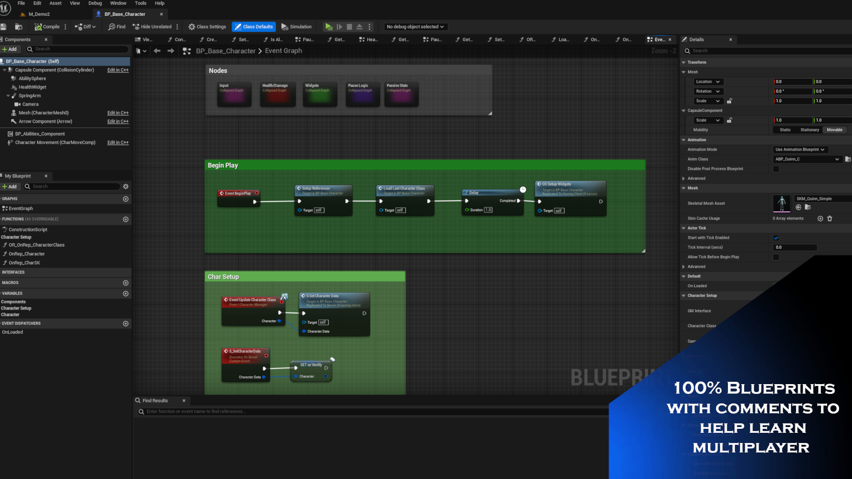
Task: Open the graph bookmarks icon
Action: coord(139,51)
